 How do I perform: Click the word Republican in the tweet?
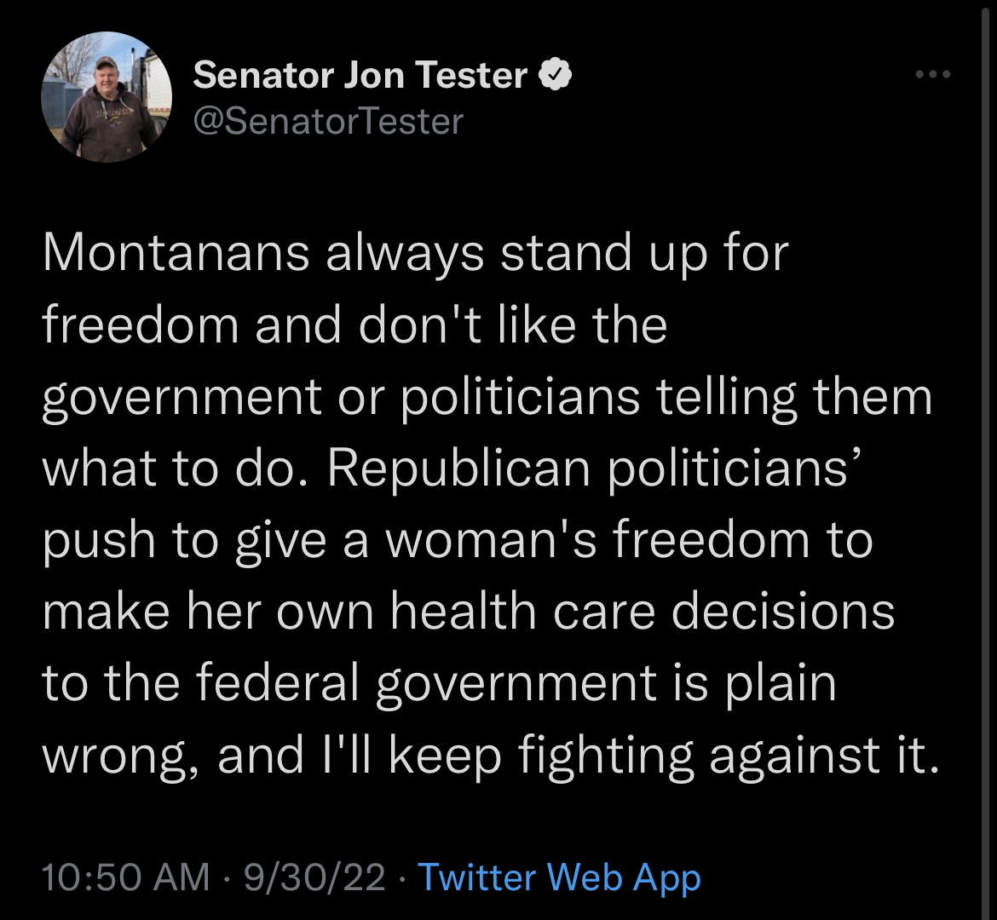click(459, 469)
